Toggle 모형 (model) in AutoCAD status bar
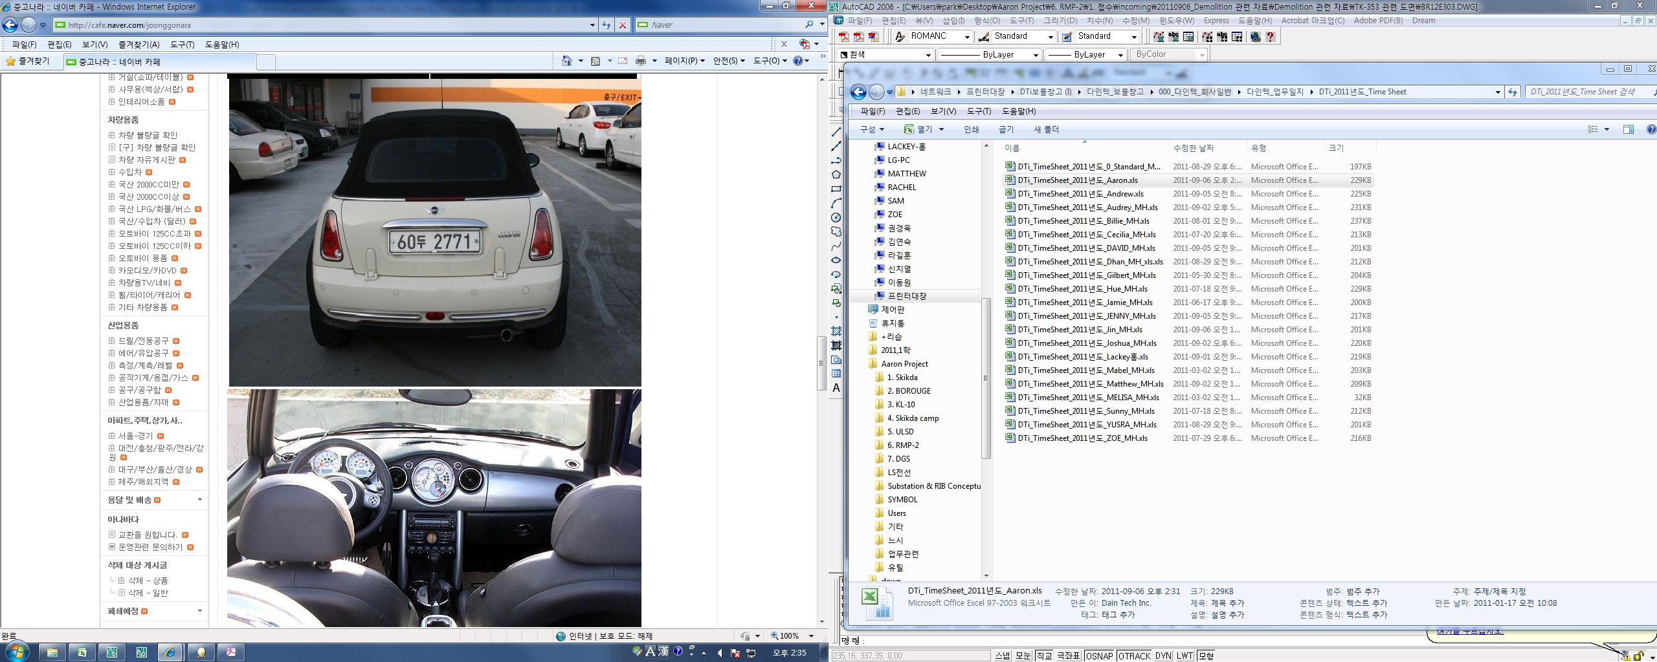 [1207, 656]
